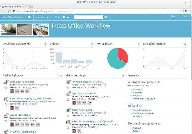Click document icon of Servicevertrag task in Meine Aufgaben

pyautogui.click(x=6, y=99)
